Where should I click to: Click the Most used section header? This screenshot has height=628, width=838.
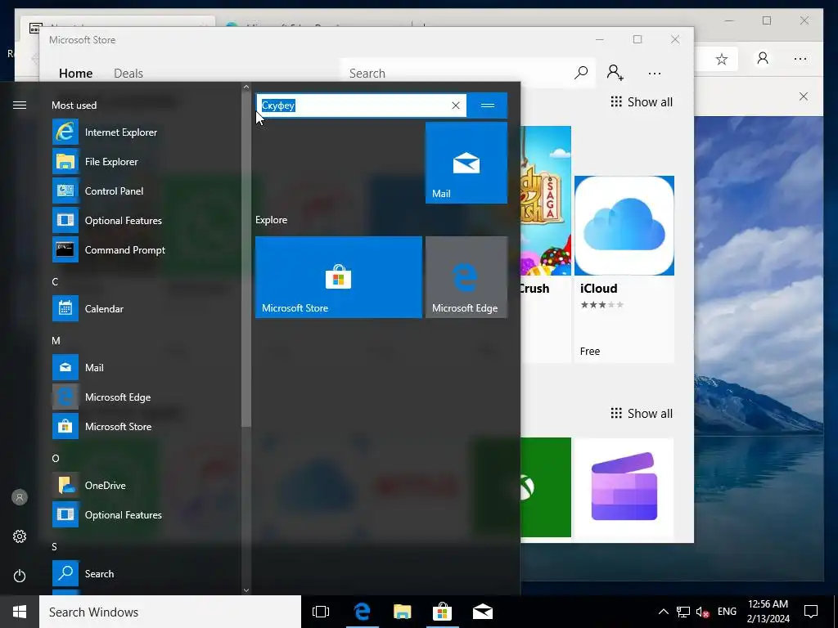point(74,105)
